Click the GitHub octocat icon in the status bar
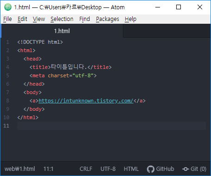This screenshot has height=176, width=211. tap(151, 169)
